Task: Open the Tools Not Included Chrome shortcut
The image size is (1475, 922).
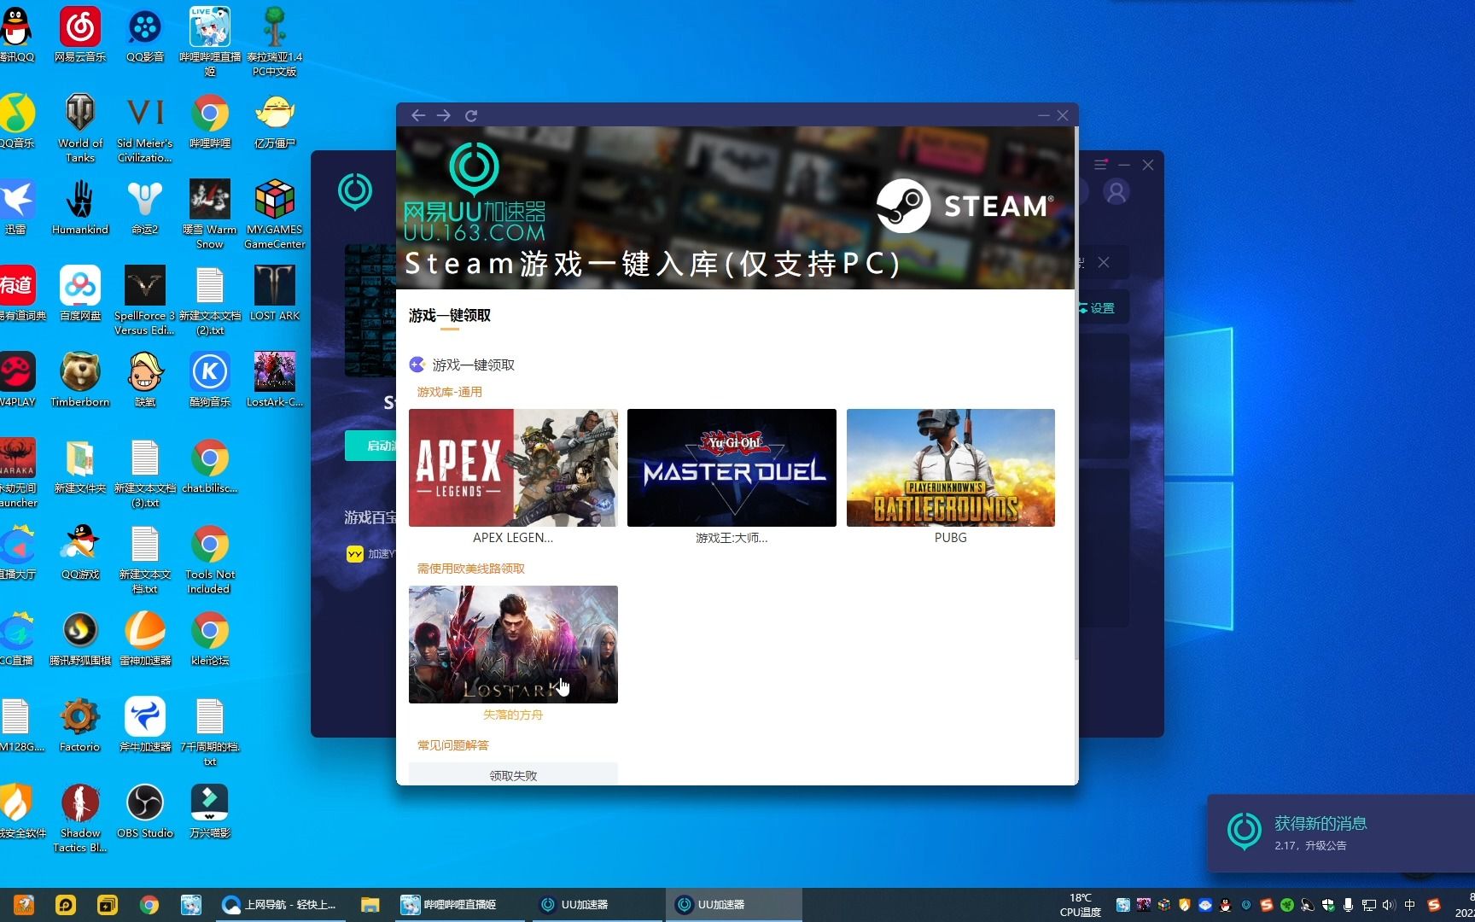Action: pos(210,559)
